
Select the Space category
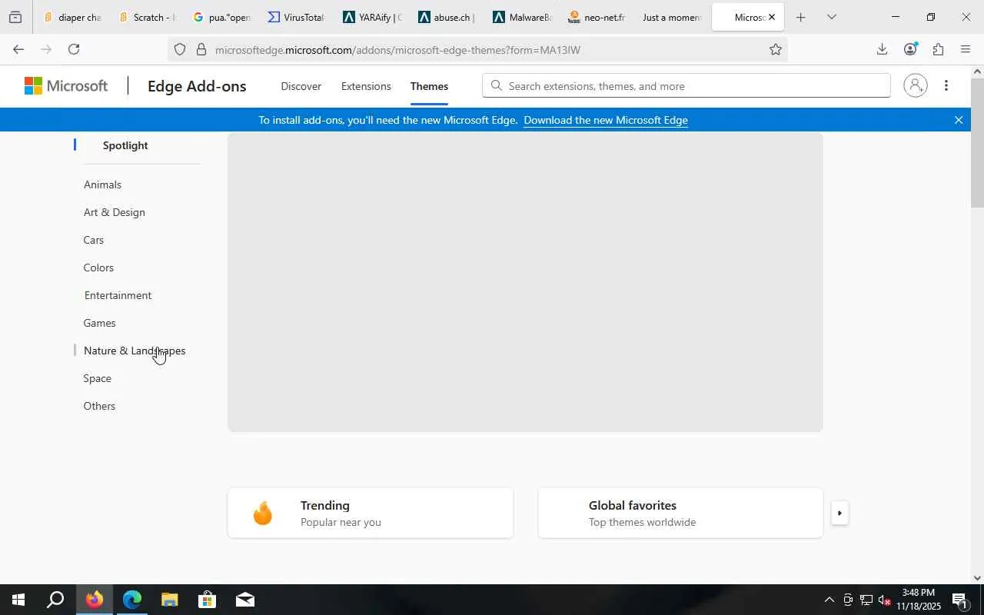(98, 378)
